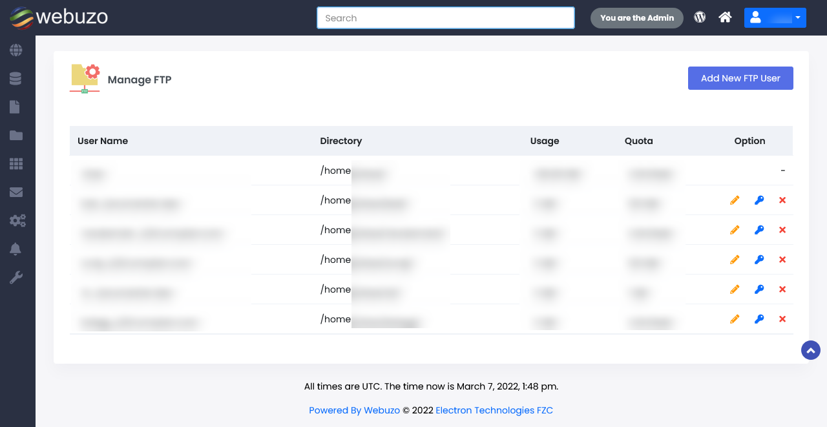Screen dimensions: 827x427
Task: Change password via key icon in last row
Action: (x=759, y=319)
